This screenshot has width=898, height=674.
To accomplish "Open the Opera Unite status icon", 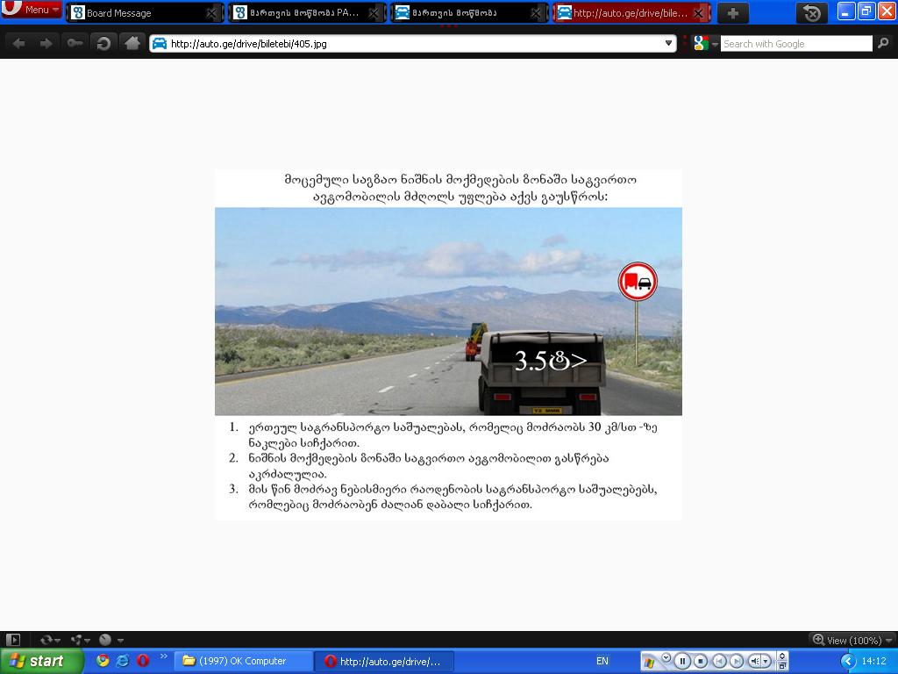I will pyautogui.click(x=80, y=640).
